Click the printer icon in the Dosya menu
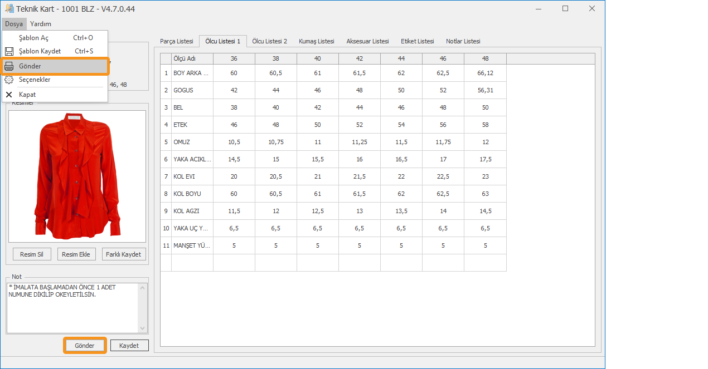This screenshot has height=369, width=708. (x=9, y=66)
